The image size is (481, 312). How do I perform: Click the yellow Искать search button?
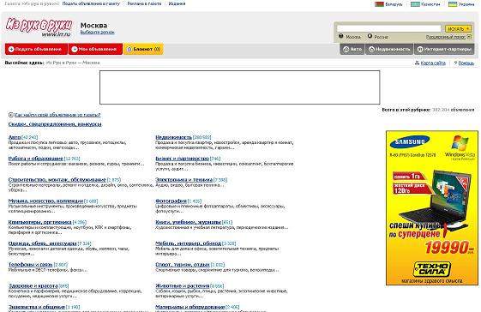pyautogui.click(x=458, y=28)
